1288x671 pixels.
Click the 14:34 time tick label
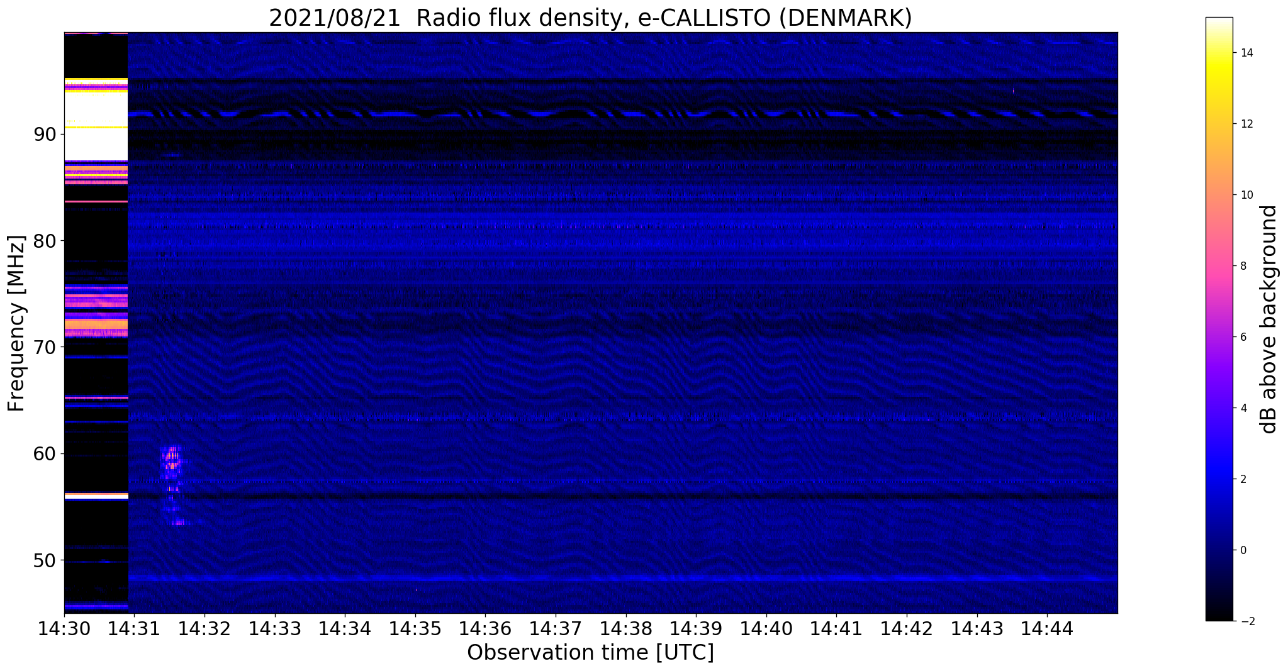(345, 628)
